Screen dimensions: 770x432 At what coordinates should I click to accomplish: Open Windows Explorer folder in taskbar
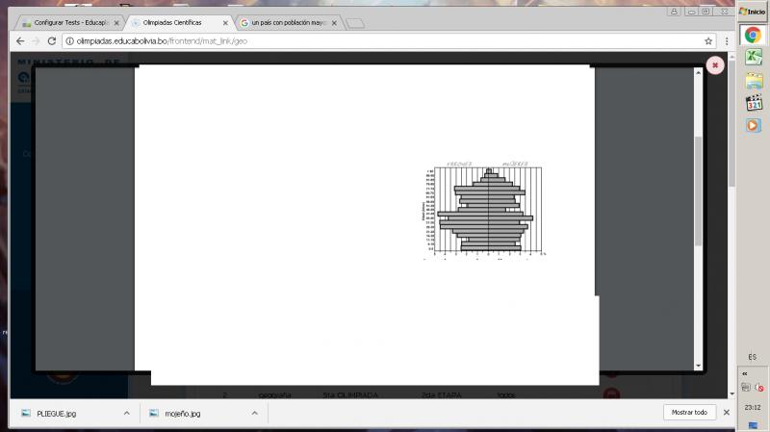[752, 81]
